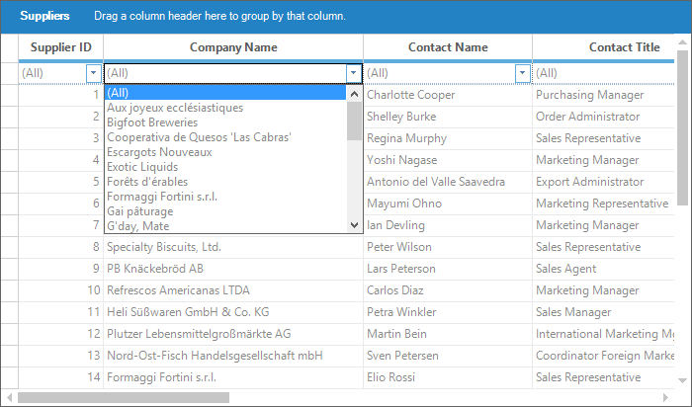
Task: Select the row header for supplier 8
Action: pos(9,247)
